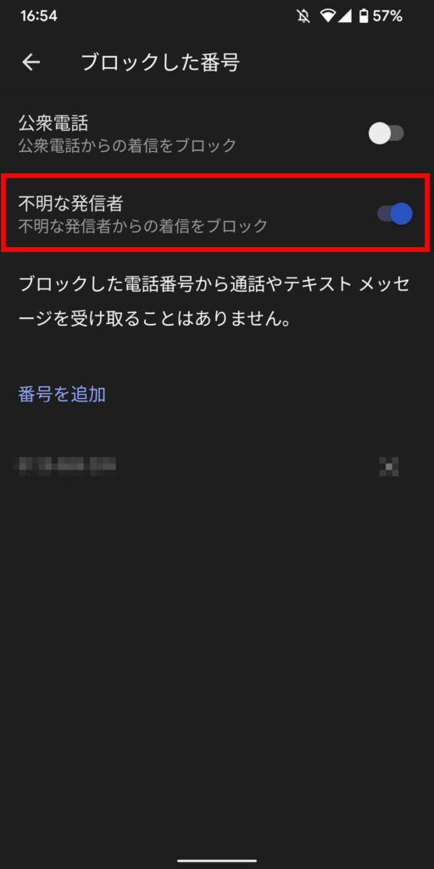
Task: Remove the blocked number with its X icon
Action: point(389,467)
